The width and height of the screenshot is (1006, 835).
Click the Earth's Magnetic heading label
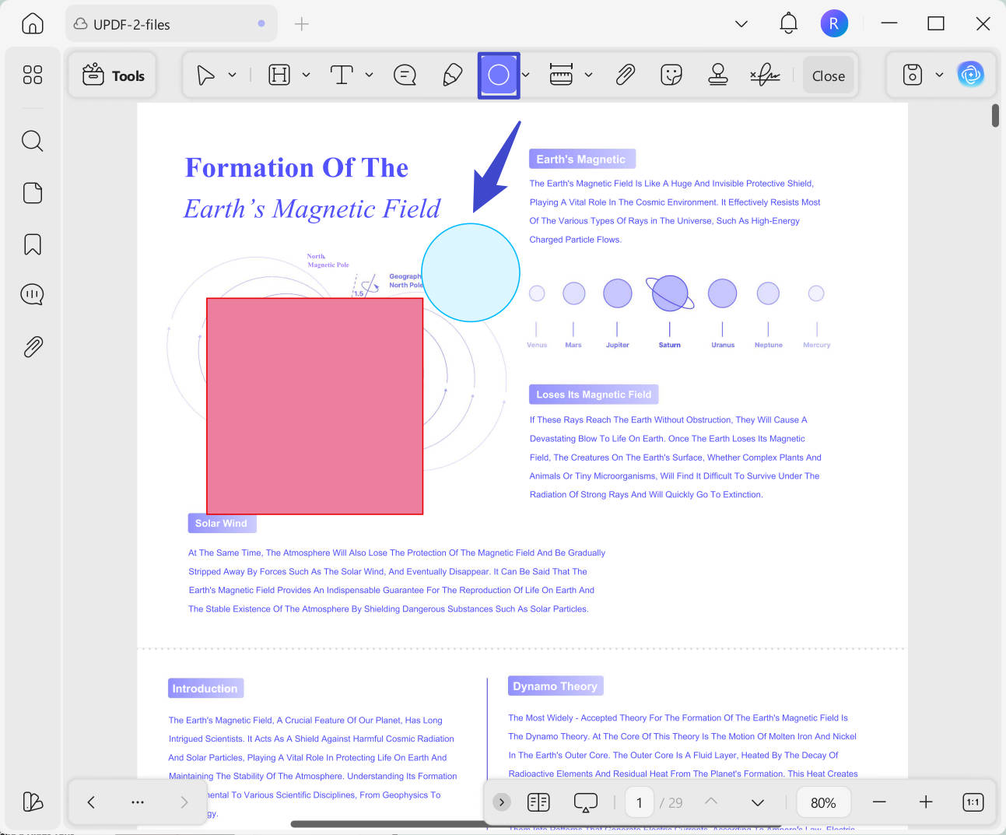(x=580, y=159)
